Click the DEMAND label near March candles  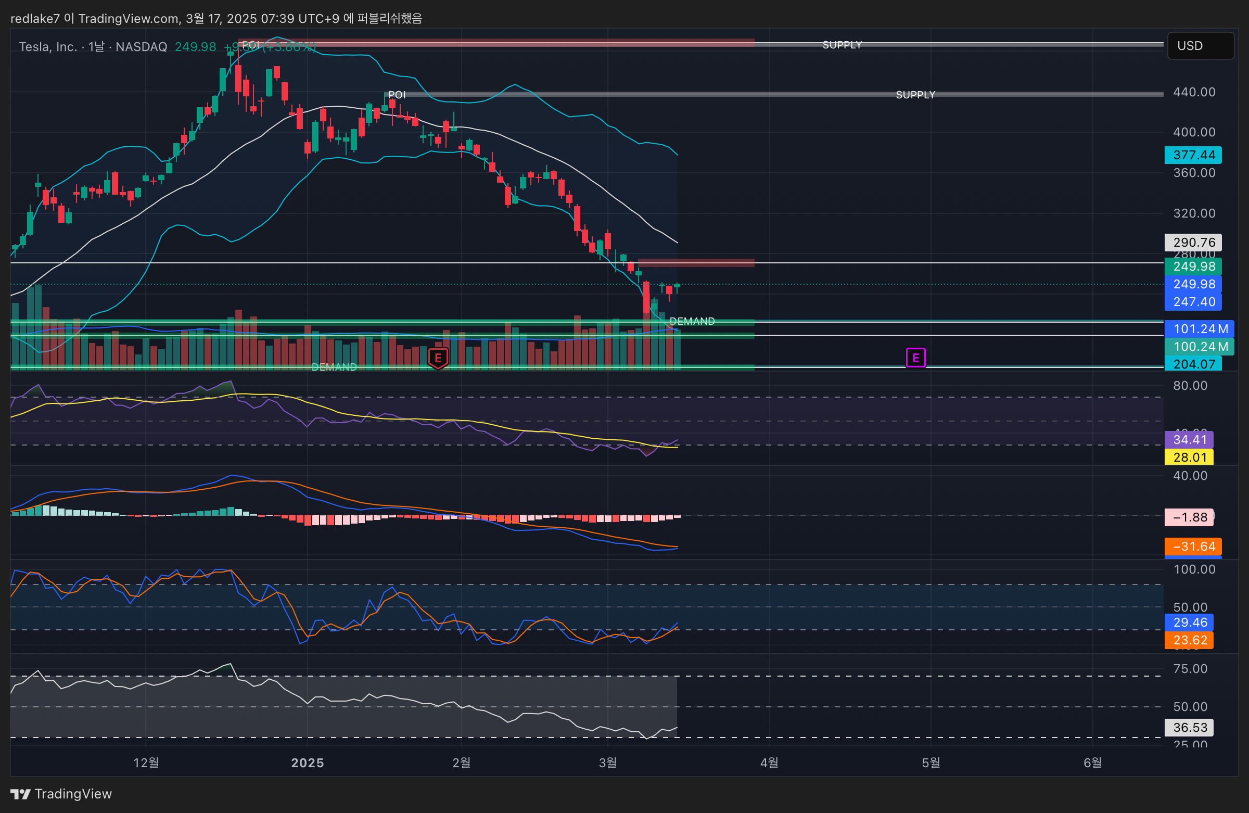coord(692,321)
